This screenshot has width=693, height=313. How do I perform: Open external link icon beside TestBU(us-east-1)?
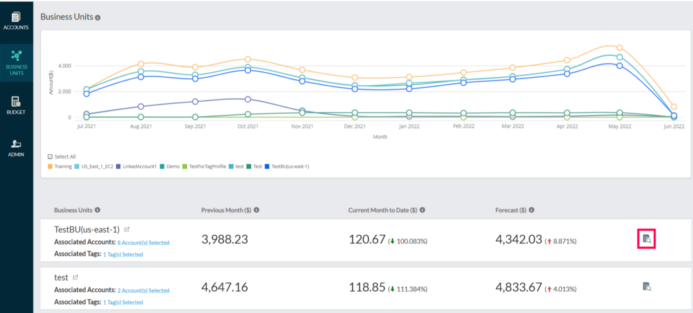coord(127,229)
